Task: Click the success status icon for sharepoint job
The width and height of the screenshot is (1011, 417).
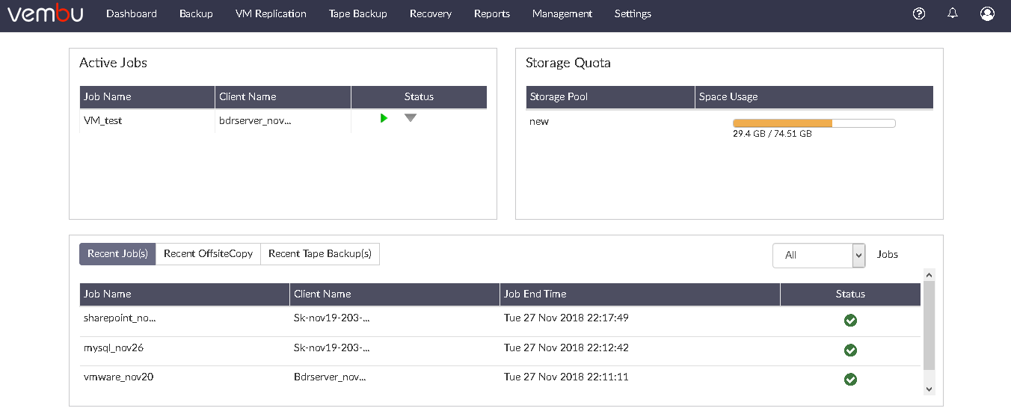Action: [850, 321]
